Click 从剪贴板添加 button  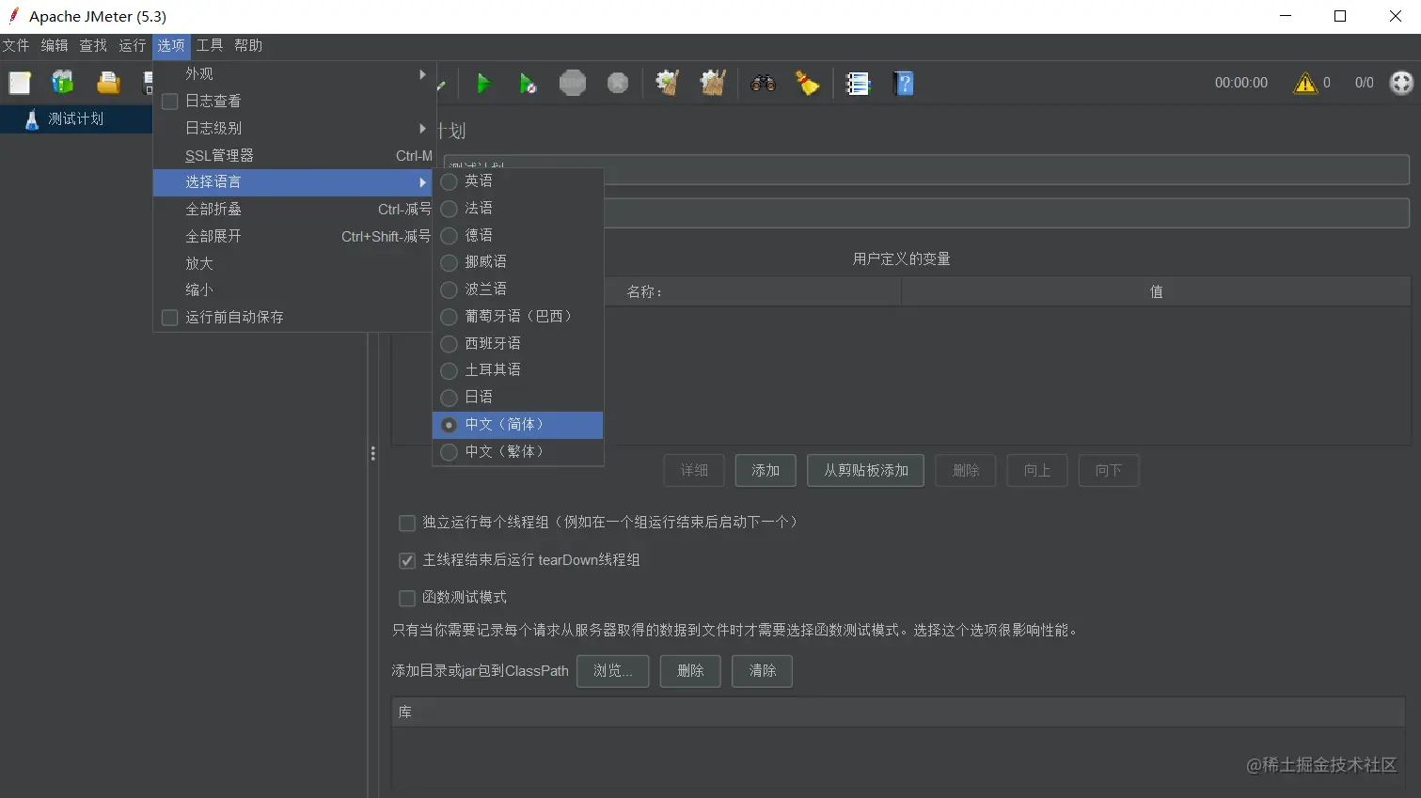pyautogui.click(x=866, y=470)
